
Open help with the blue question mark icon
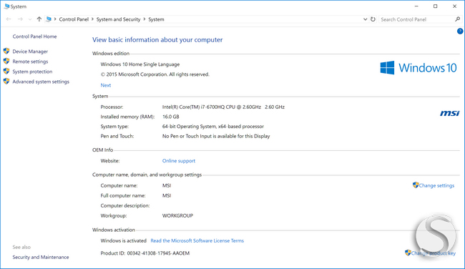click(x=460, y=31)
